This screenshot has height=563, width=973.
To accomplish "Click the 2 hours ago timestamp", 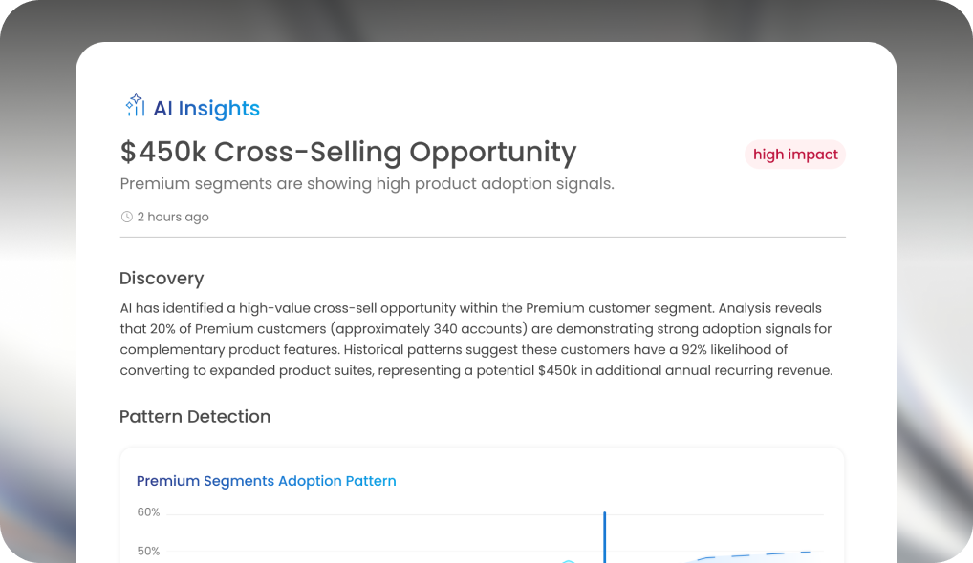I will click(173, 217).
